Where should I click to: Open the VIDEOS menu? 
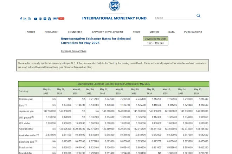(x=154, y=32)
